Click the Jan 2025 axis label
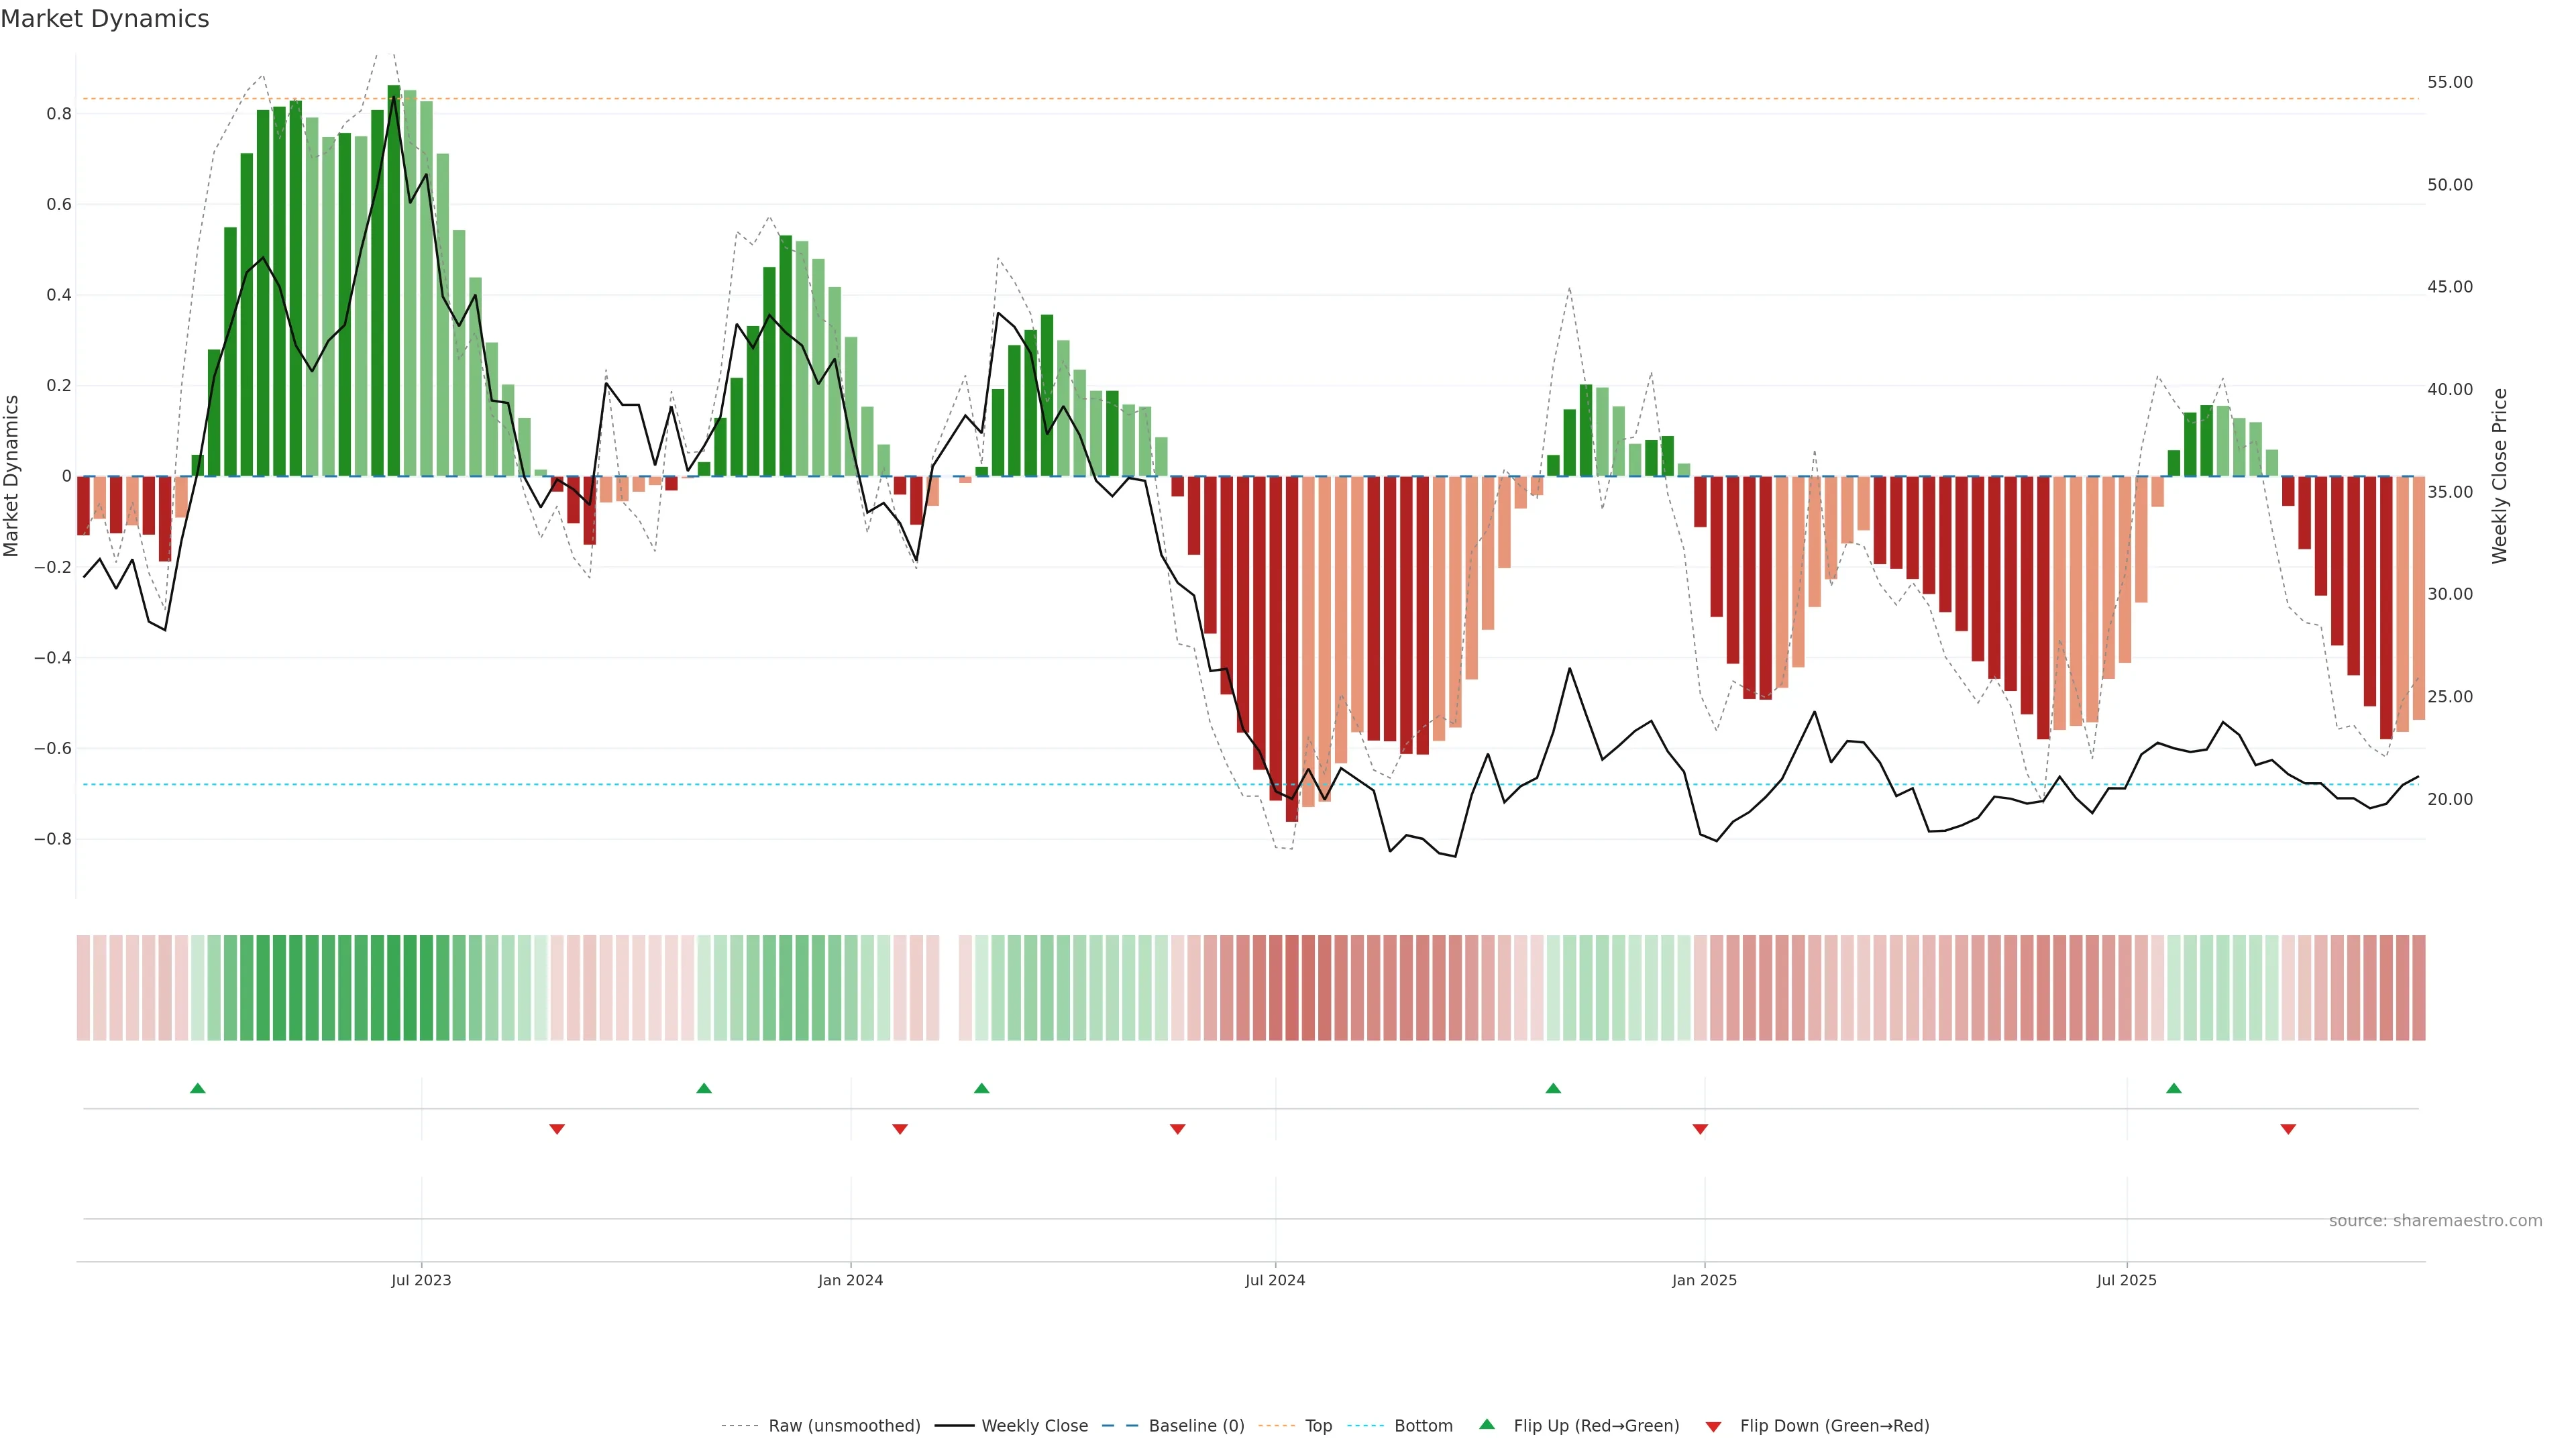Viewport: 2576px width, 1449px height. 1704,1280
